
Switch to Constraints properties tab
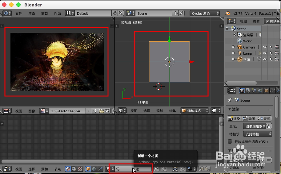point(272,91)
